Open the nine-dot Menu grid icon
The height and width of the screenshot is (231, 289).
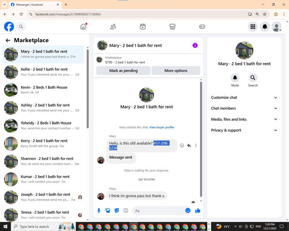coord(253,27)
